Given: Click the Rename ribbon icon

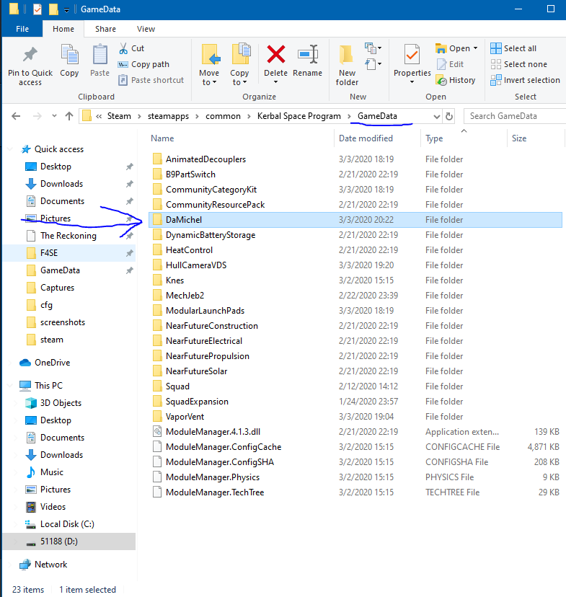Looking at the screenshot, I should [308, 55].
